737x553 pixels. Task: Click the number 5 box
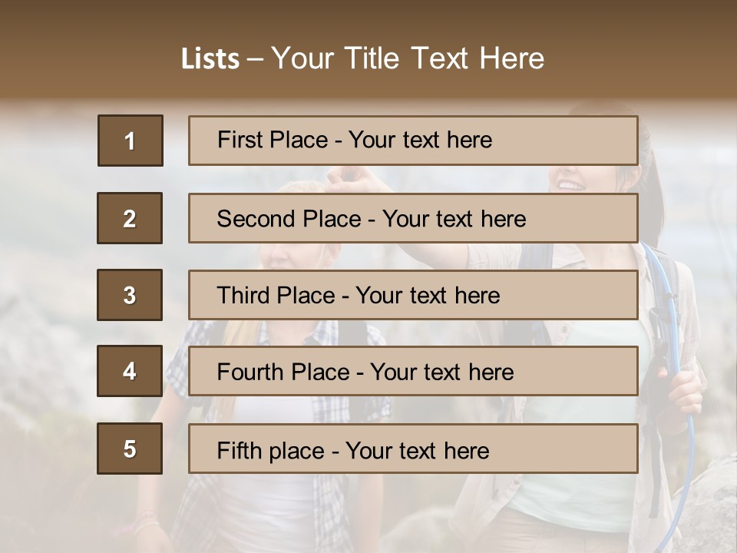130,449
